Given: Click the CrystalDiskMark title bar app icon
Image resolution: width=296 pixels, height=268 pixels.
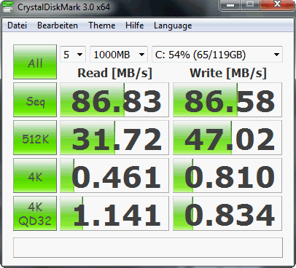Looking at the screenshot, I should point(8,7).
